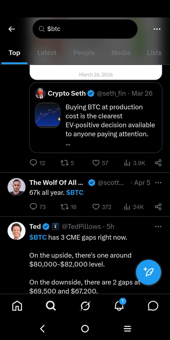Tap the compose new post button
The width and height of the screenshot is (170, 340).
pyautogui.click(x=148, y=272)
